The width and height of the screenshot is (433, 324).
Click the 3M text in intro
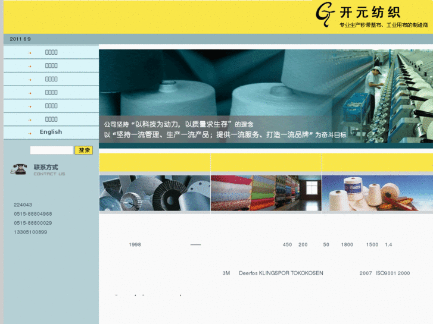[x=226, y=273]
